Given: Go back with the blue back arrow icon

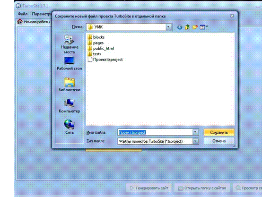Looking at the screenshot, I should 180,27.
